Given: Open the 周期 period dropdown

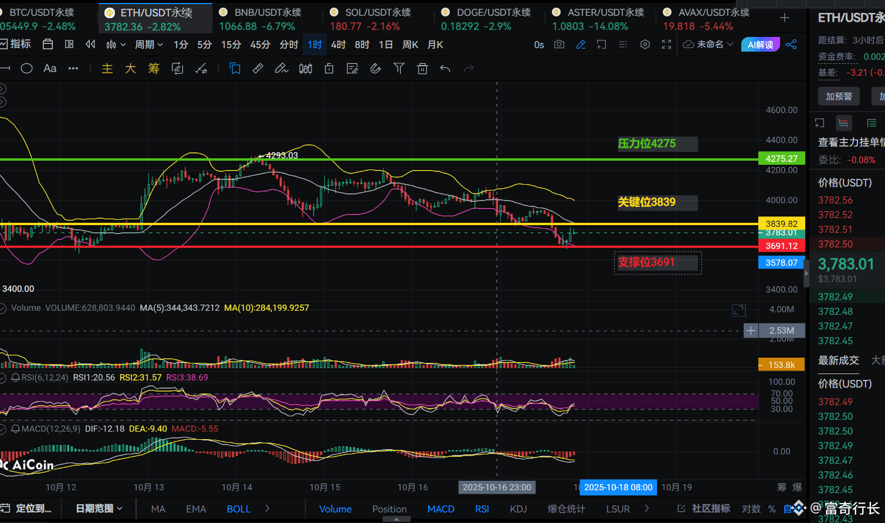Looking at the screenshot, I should coord(148,45).
